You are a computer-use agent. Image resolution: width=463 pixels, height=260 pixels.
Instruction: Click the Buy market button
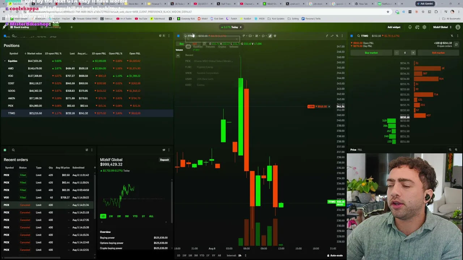coord(371,53)
